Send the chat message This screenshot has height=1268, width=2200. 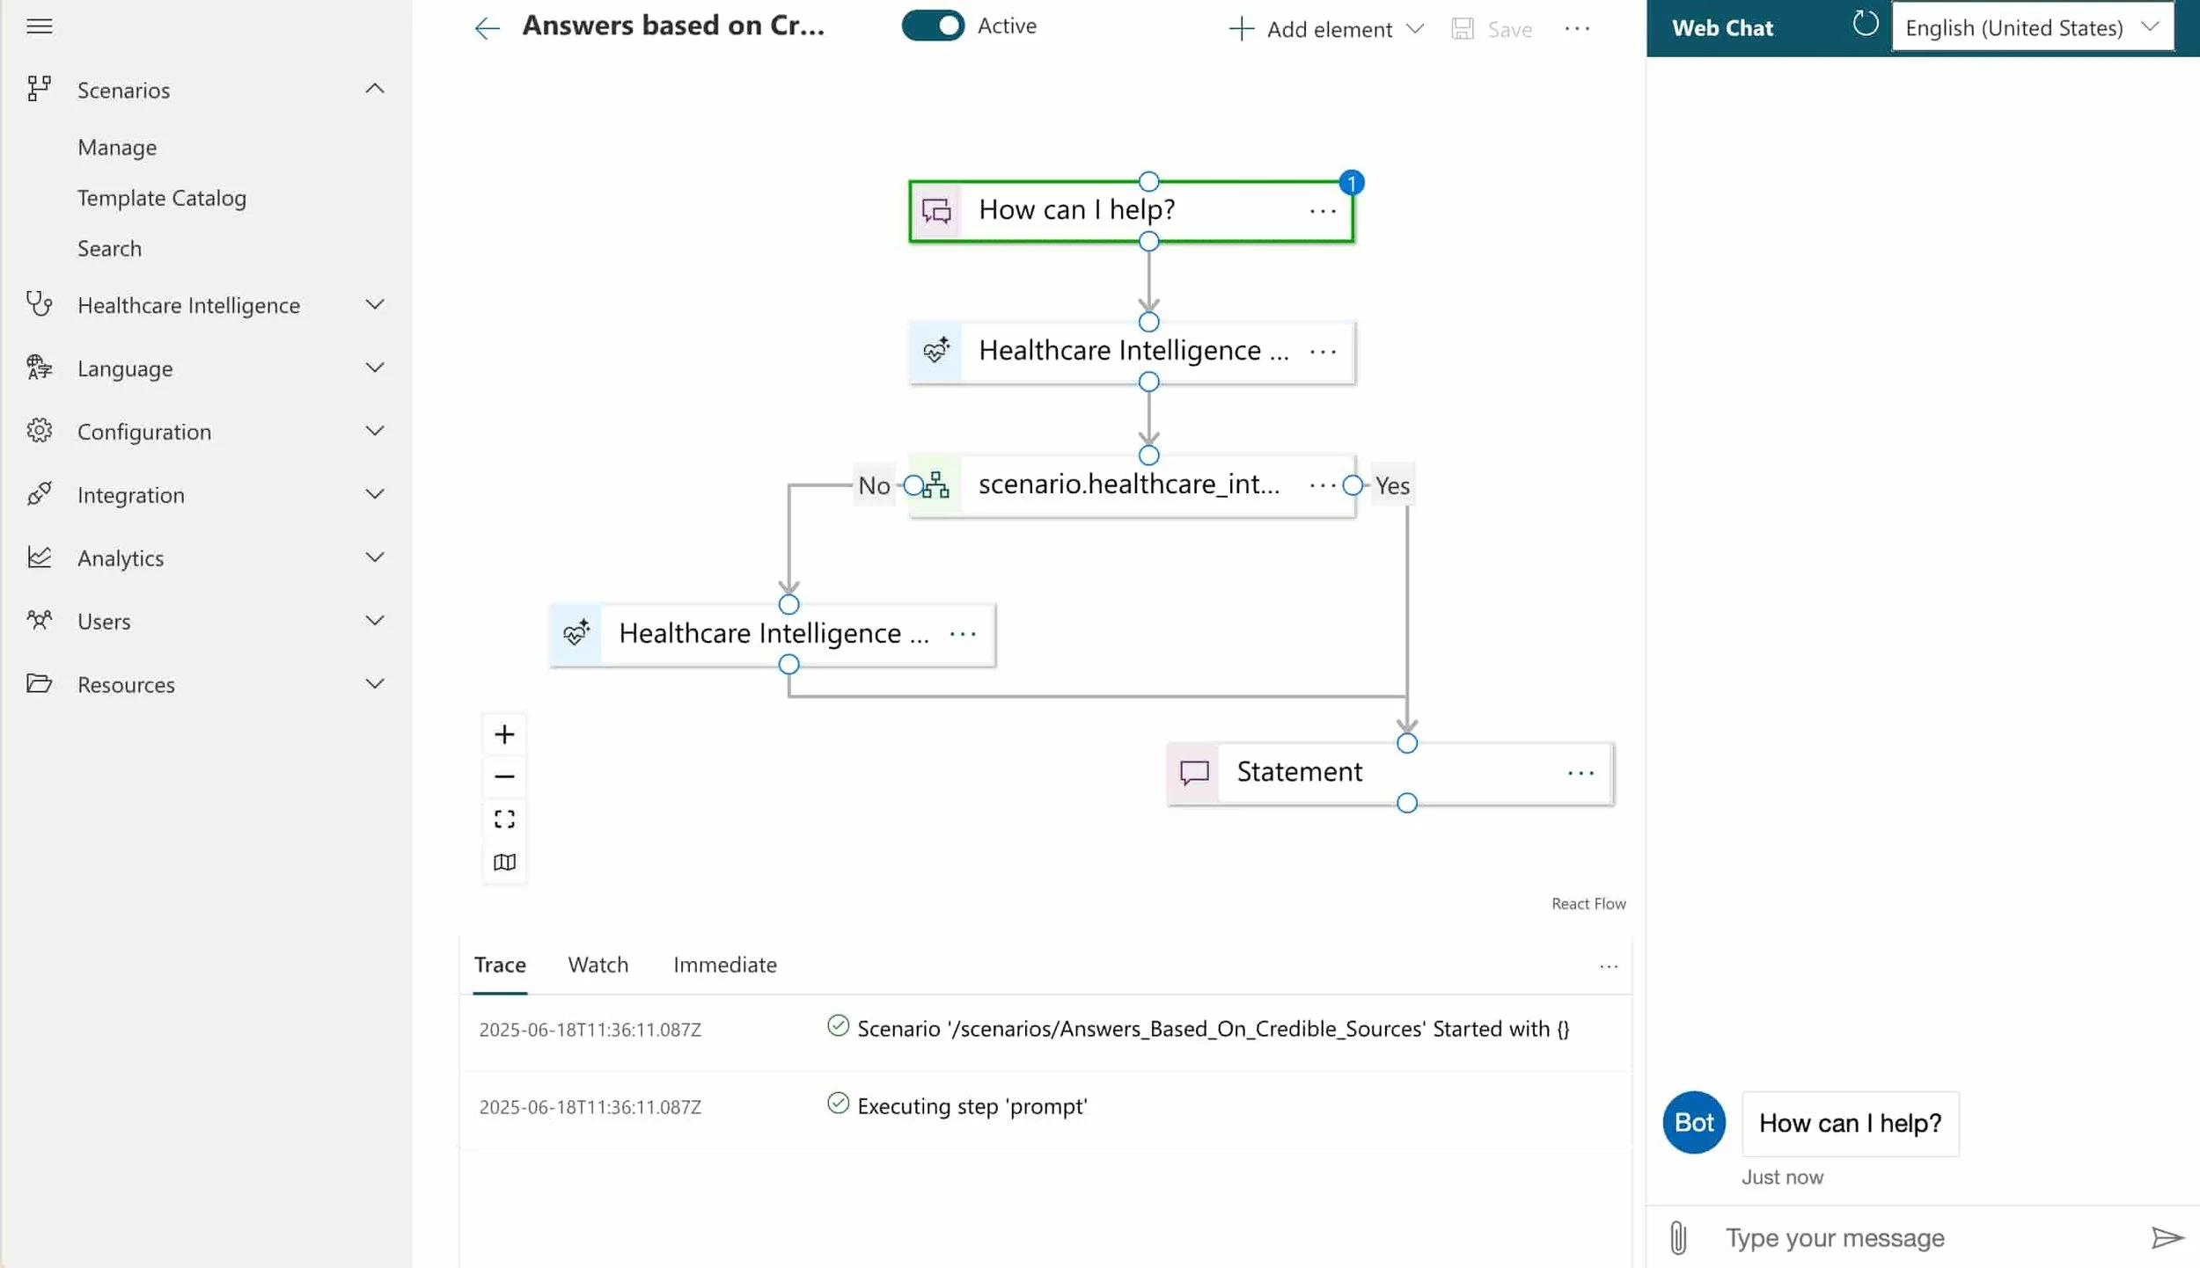tap(2167, 1237)
